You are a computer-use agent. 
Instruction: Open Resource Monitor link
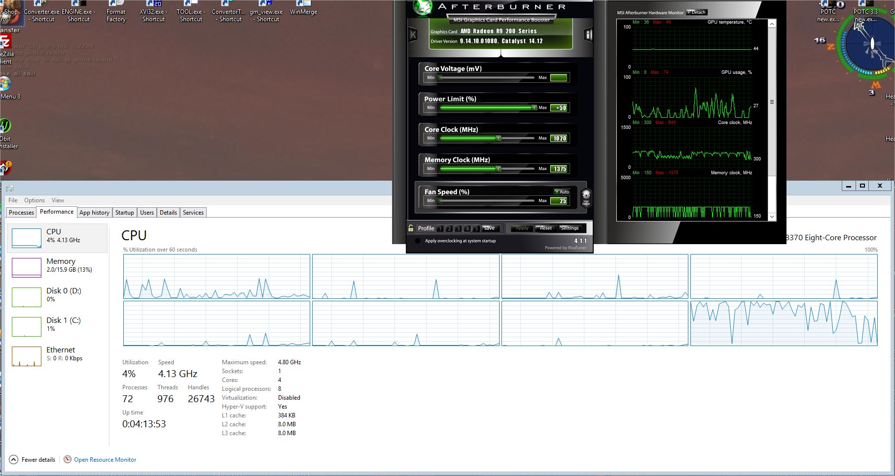[x=105, y=460]
